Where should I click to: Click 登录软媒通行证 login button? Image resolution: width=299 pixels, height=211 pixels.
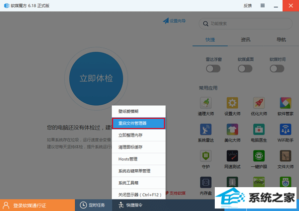click(37, 205)
